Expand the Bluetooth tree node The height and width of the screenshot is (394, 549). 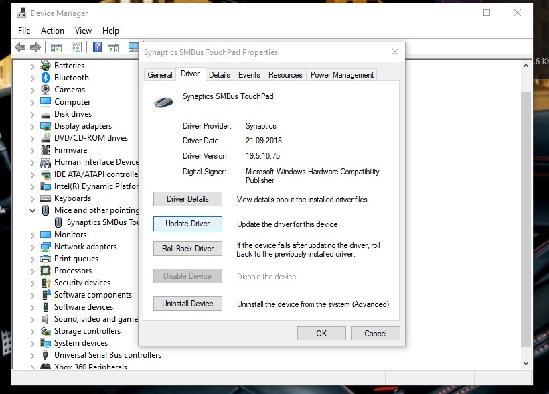click(x=32, y=78)
